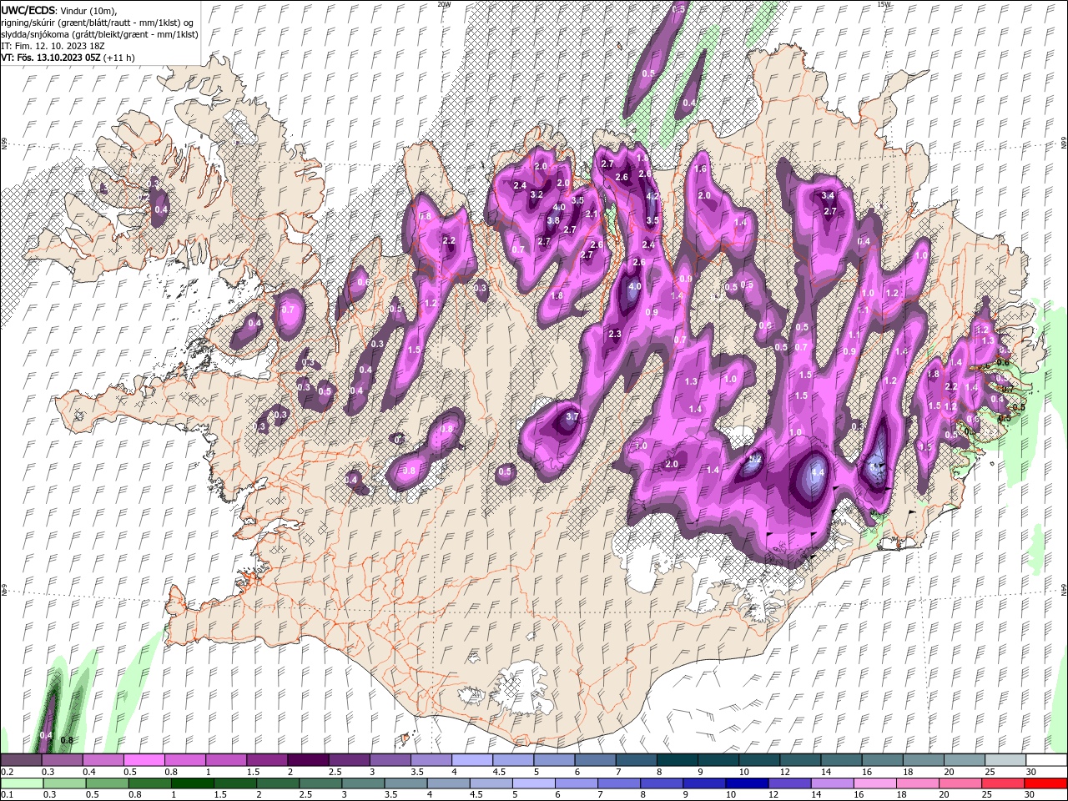Click the "UWC/ECDS: Vindur (10m)" title text
The width and height of the screenshot is (1068, 801).
(59, 10)
